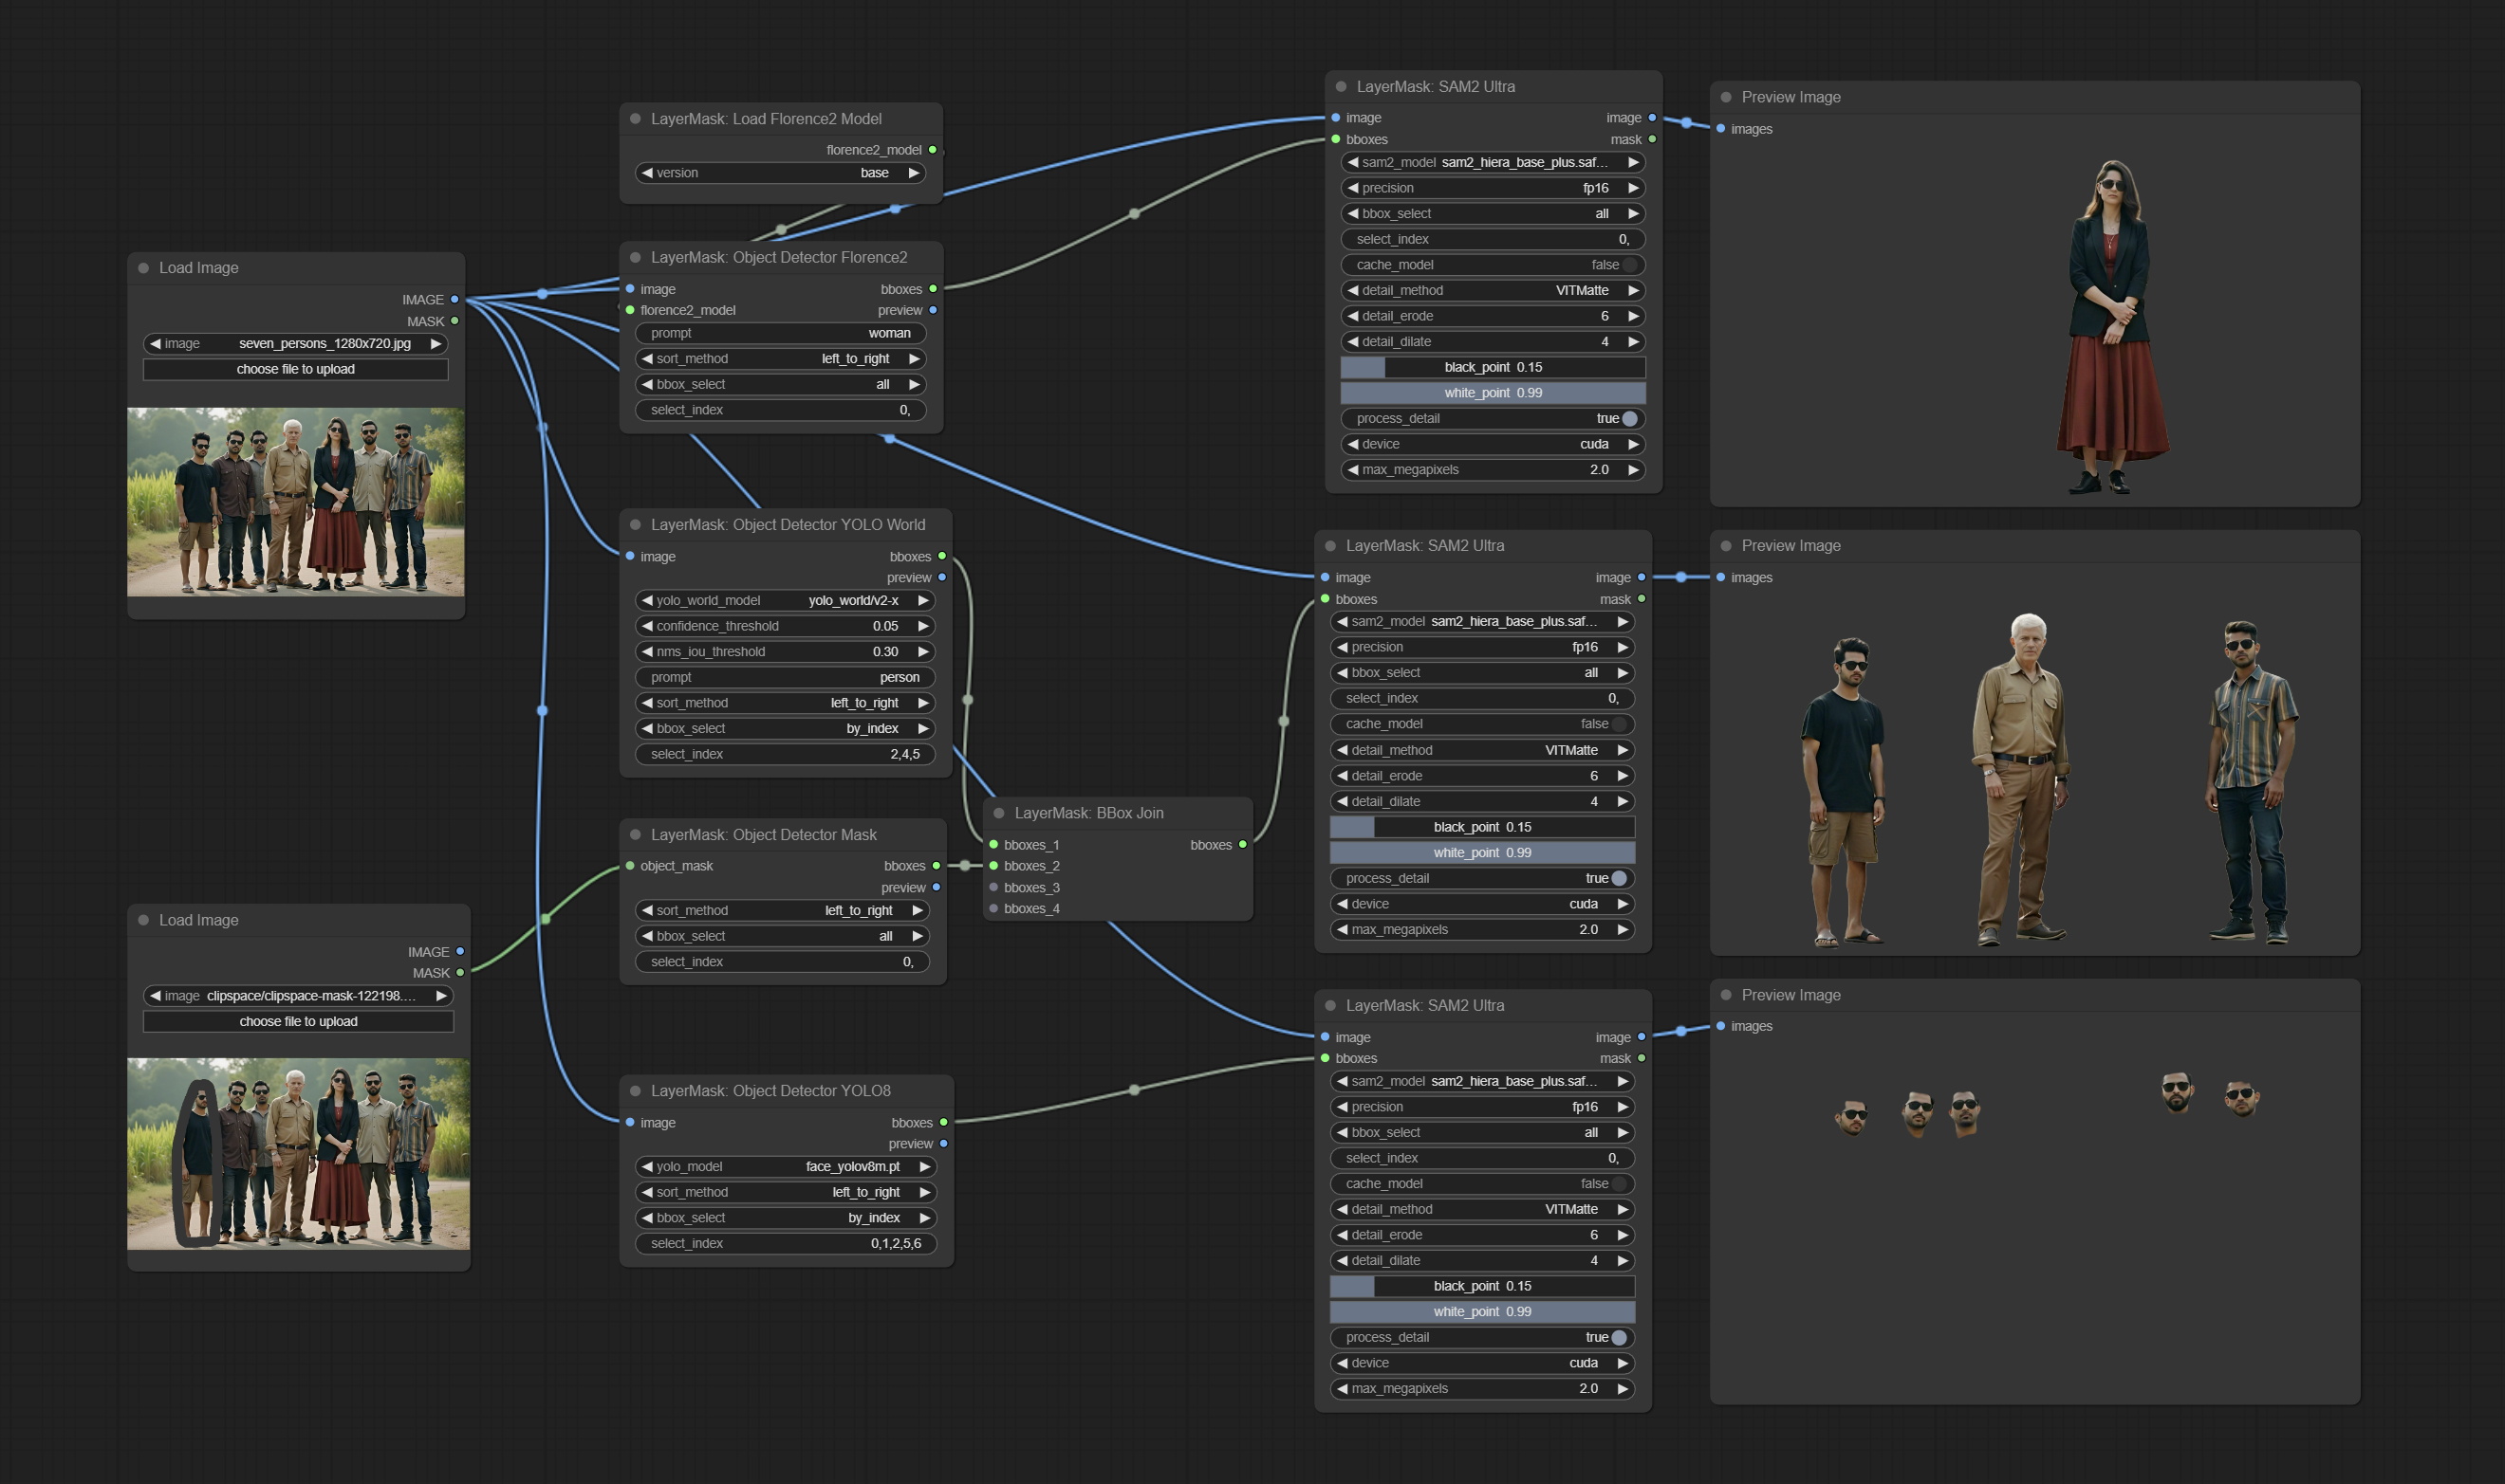
Task: Click 'choose file to upload' in top Load Image
Action: (x=295, y=370)
